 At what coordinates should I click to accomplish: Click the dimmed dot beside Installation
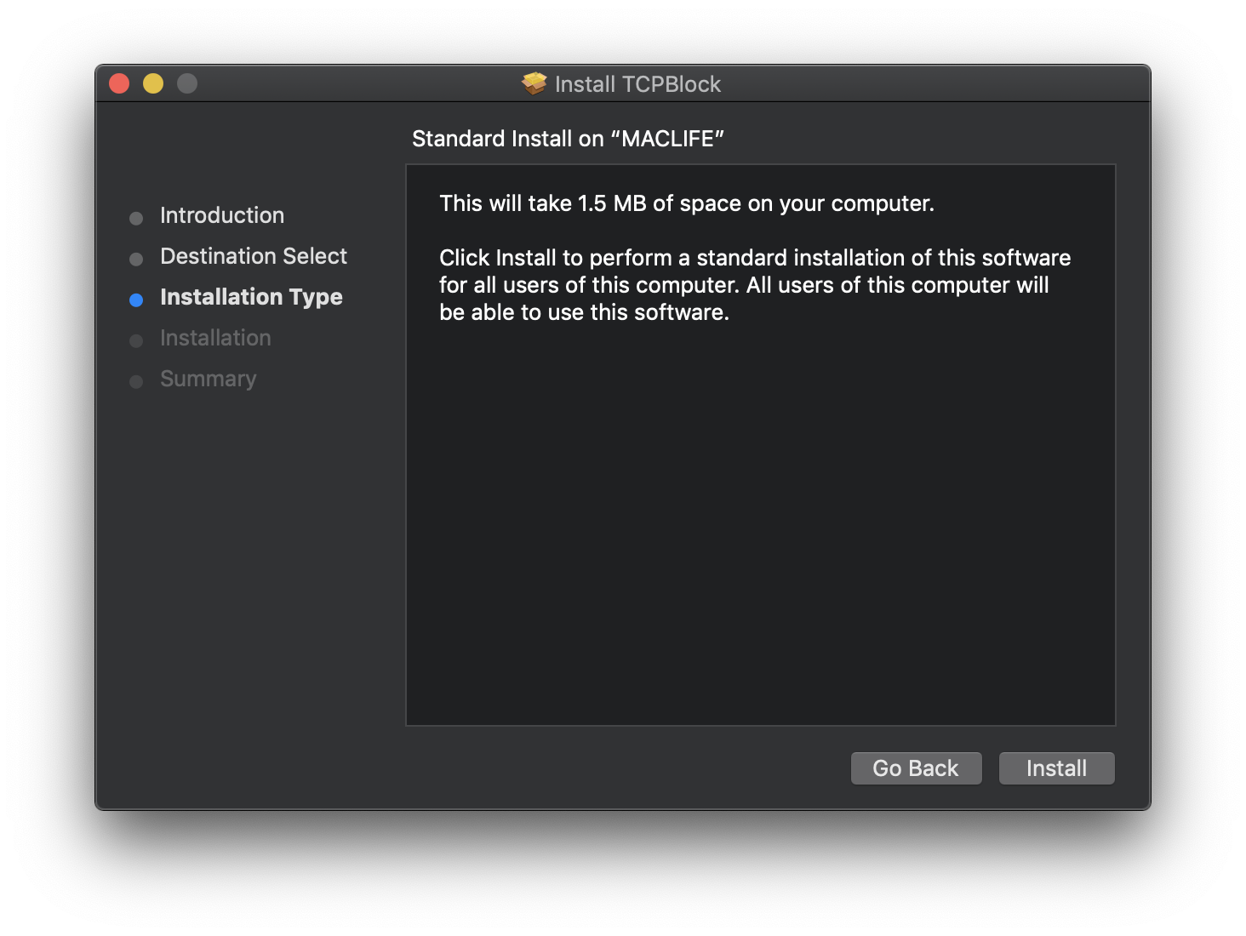136,340
